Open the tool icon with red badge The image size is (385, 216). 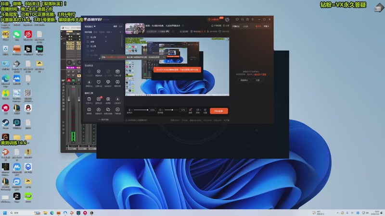(x=99, y=99)
